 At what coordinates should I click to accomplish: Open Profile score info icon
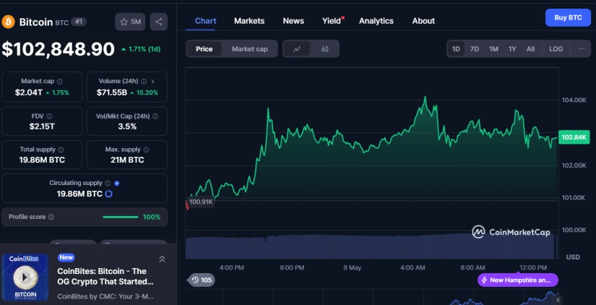click(x=51, y=217)
